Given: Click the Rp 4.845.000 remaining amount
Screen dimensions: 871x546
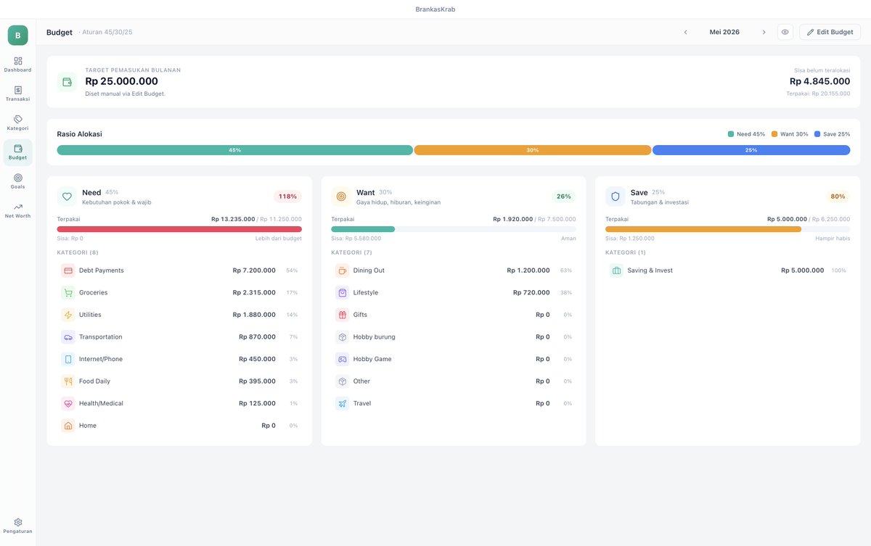Looking at the screenshot, I should (x=820, y=81).
